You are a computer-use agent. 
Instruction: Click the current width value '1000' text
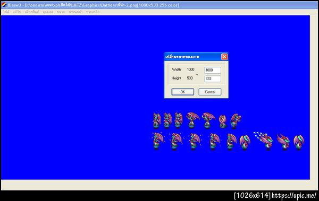(191, 69)
